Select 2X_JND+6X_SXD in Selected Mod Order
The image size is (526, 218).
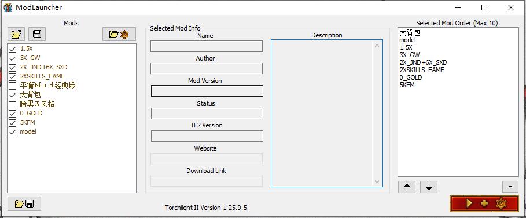coord(423,62)
